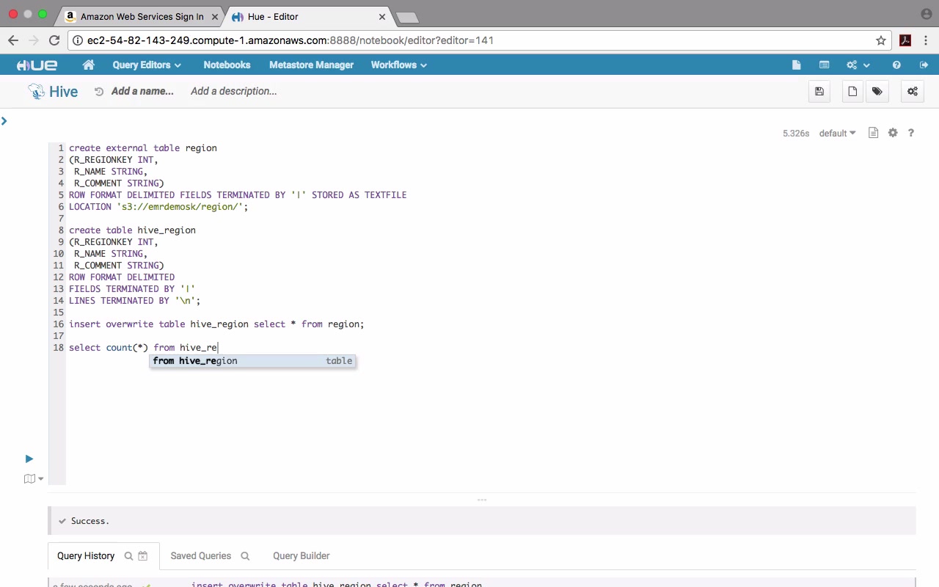The height and width of the screenshot is (587, 939).
Task: Search within Saved Queries
Action: [x=245, y=556]
